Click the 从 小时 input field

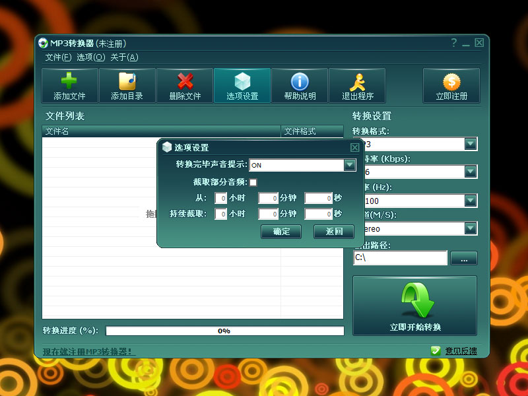[x=221, y=198]
